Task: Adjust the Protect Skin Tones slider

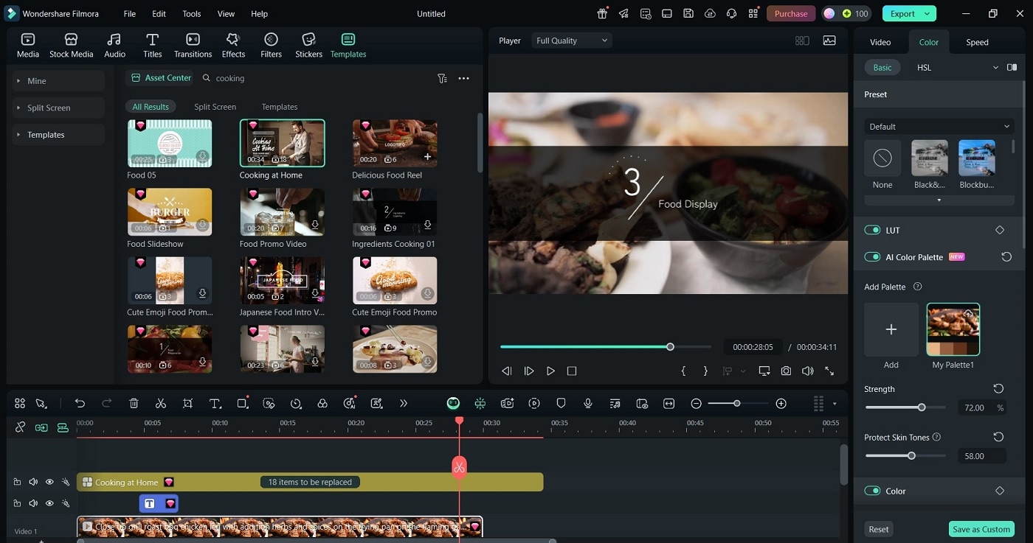Action: pos(905,455)
